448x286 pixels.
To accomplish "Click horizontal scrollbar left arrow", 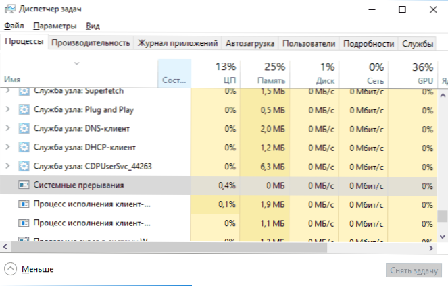I will pyautogui.click(x=5, y=247).
